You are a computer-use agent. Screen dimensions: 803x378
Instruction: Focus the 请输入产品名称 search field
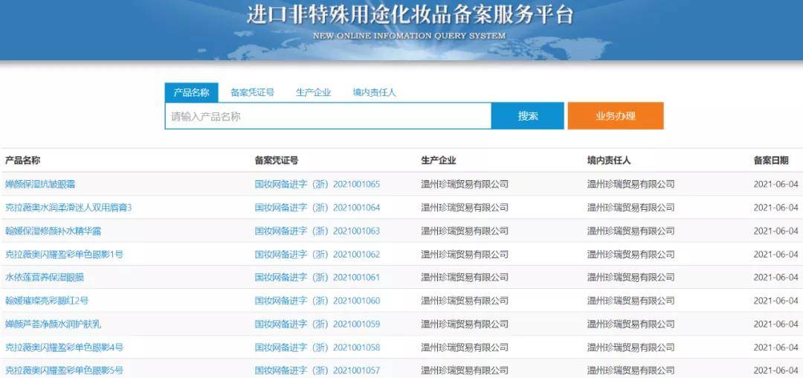(327, 116)
